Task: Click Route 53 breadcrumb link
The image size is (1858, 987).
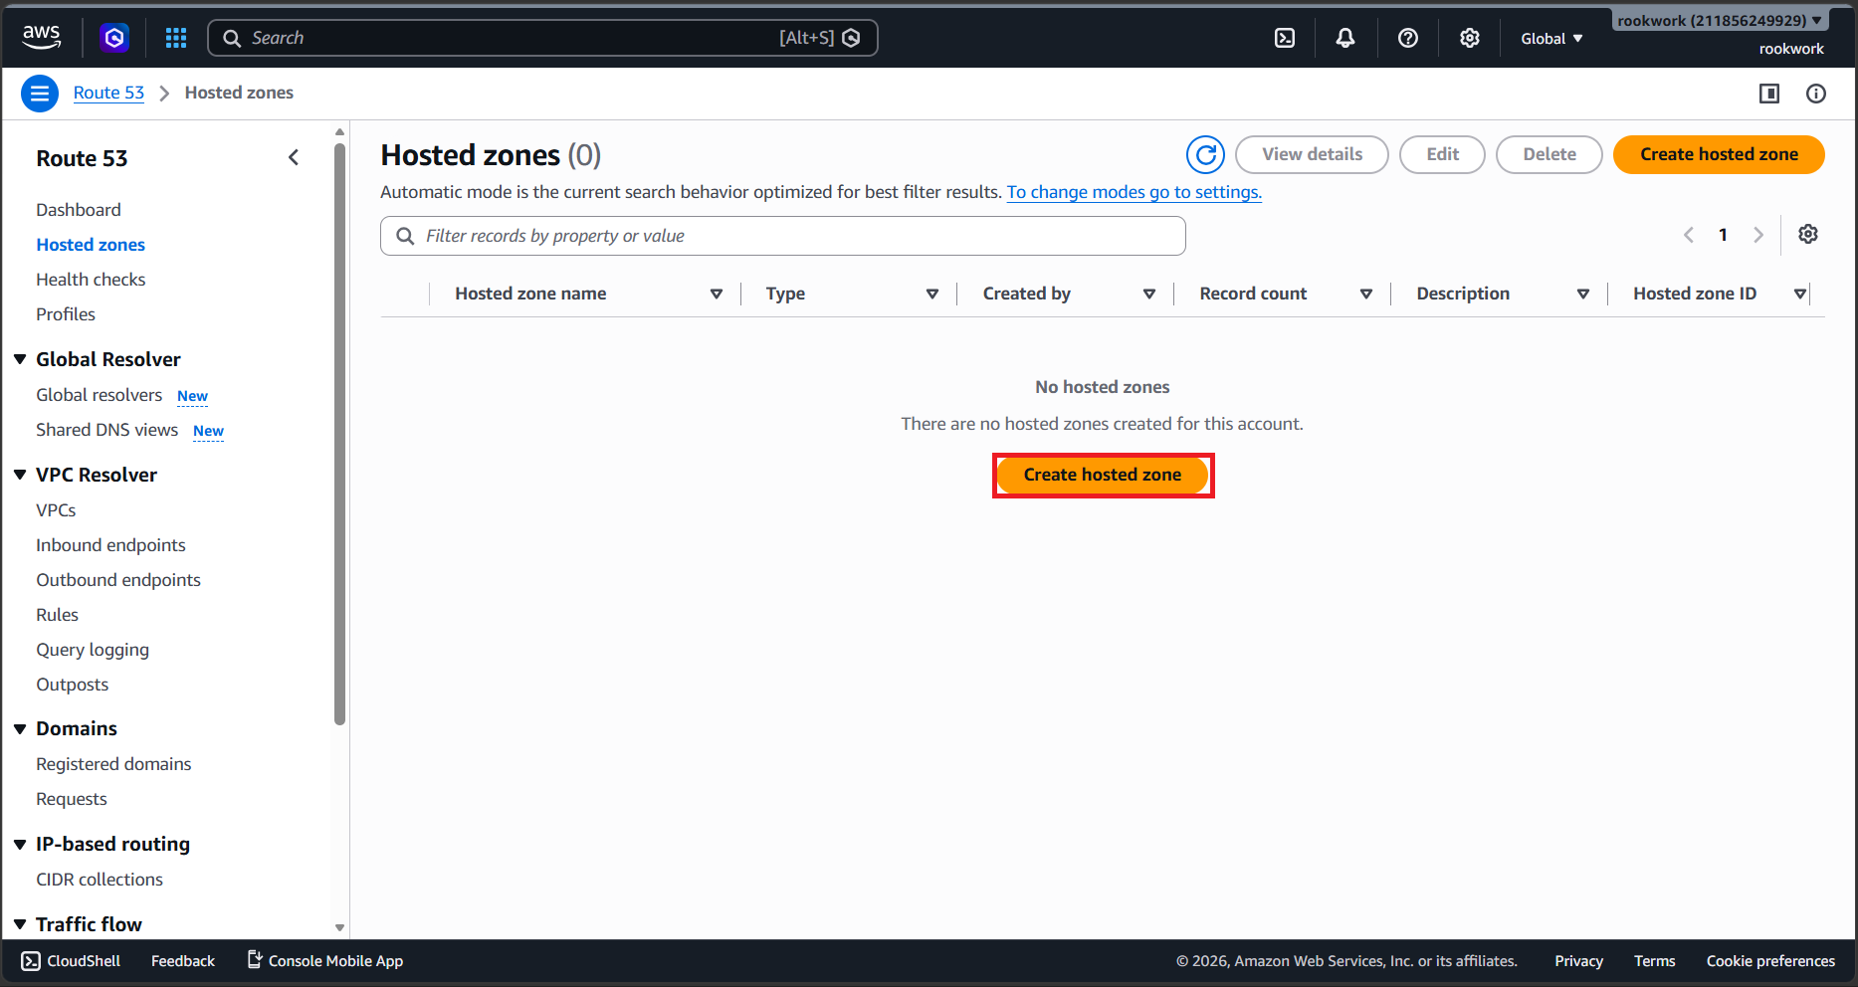Action: tap(108, 93)
